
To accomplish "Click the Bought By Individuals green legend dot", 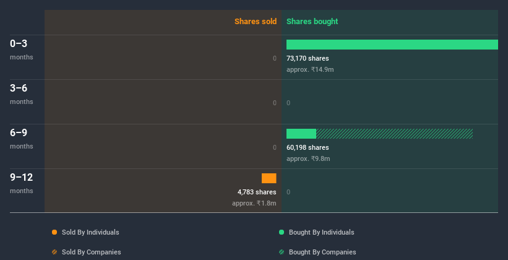I will (x=282, y=232).
